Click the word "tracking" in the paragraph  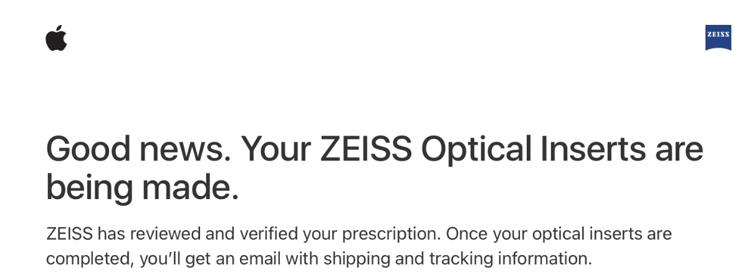pyautogui.click(x=454, y=258)
